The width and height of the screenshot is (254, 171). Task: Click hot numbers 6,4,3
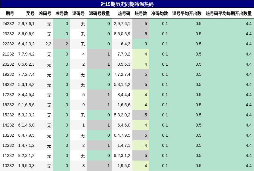[126, 44]
